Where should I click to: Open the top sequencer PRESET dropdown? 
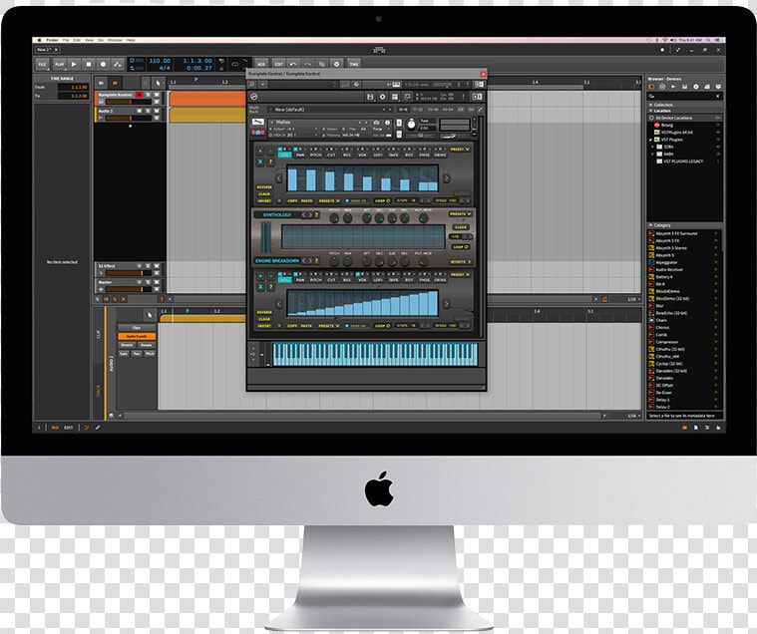tap(460, 150)
